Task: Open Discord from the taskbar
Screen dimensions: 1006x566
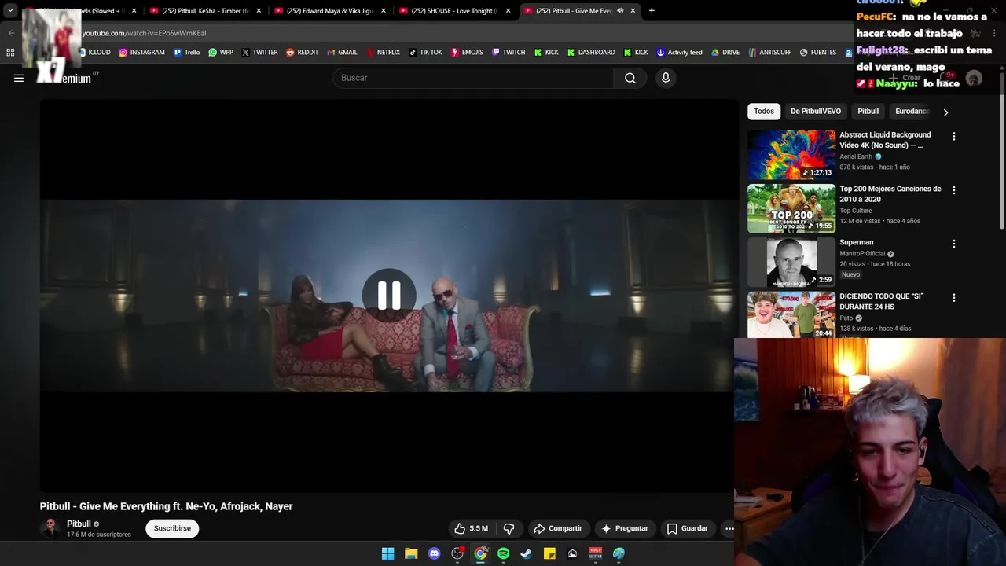Action: tap(434, 553)
